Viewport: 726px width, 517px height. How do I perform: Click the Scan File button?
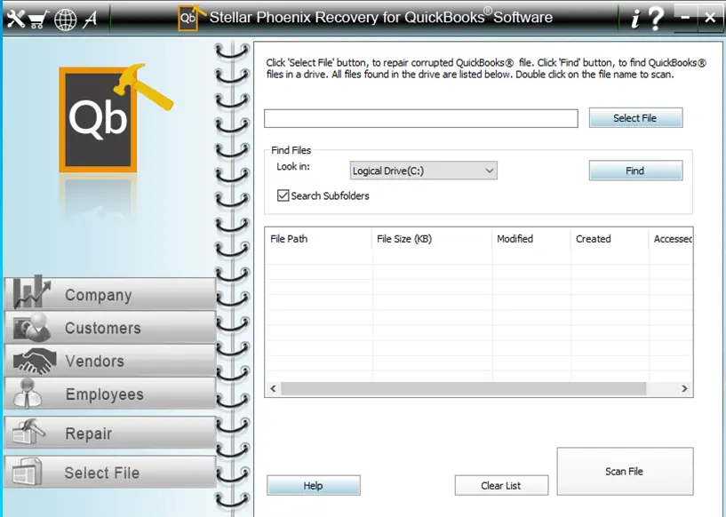625,471
